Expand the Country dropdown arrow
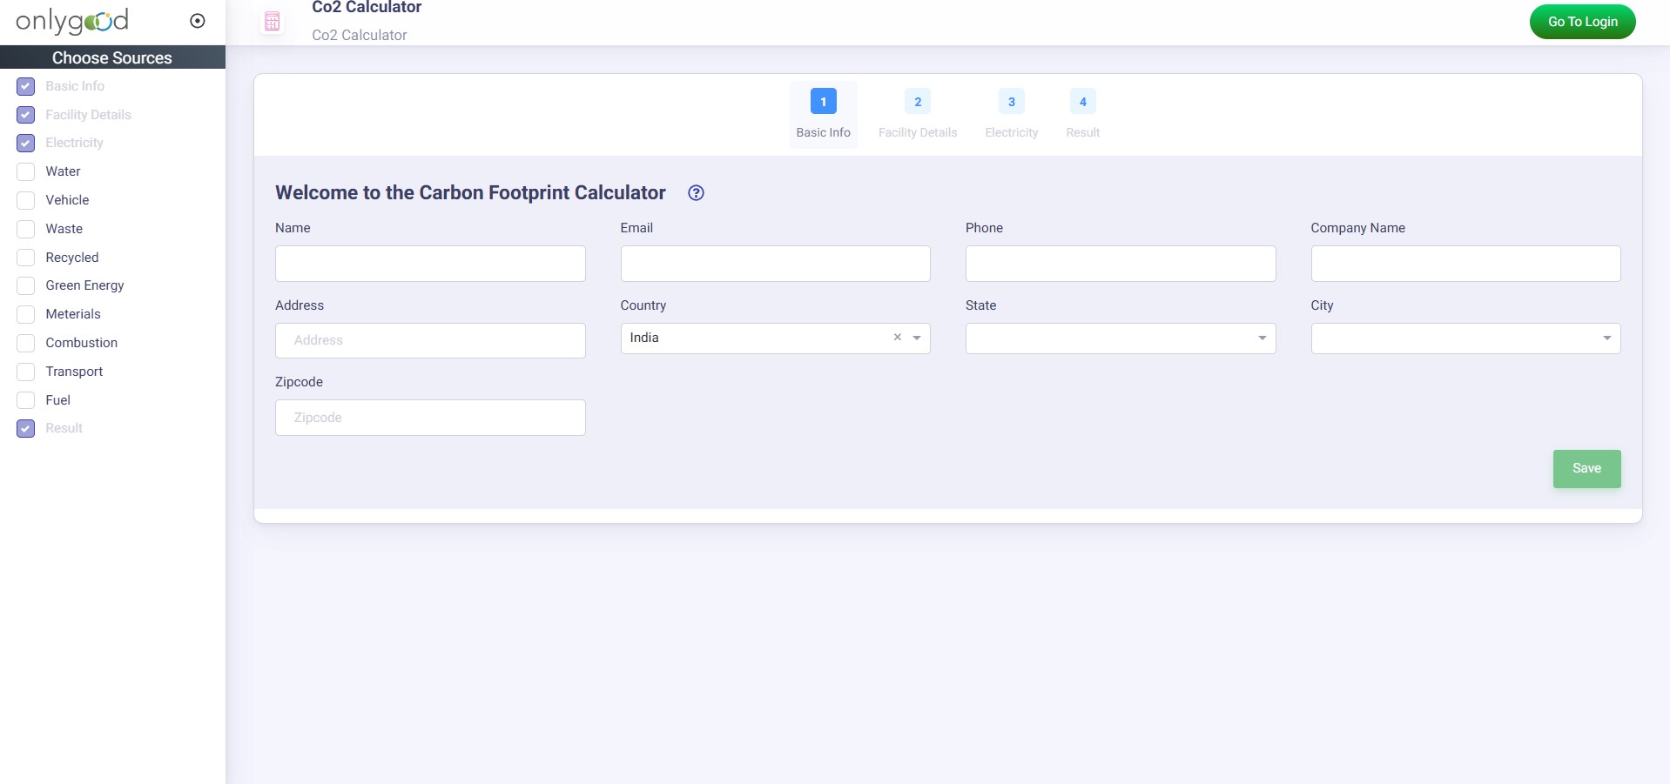 [917, 338]
